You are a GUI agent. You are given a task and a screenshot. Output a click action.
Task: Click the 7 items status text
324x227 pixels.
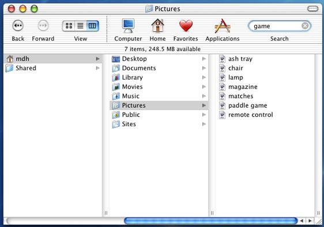click(x=163, y=49)
